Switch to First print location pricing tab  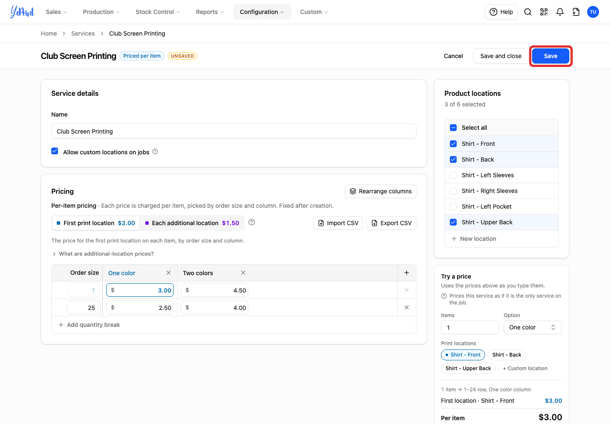(96, 223)
